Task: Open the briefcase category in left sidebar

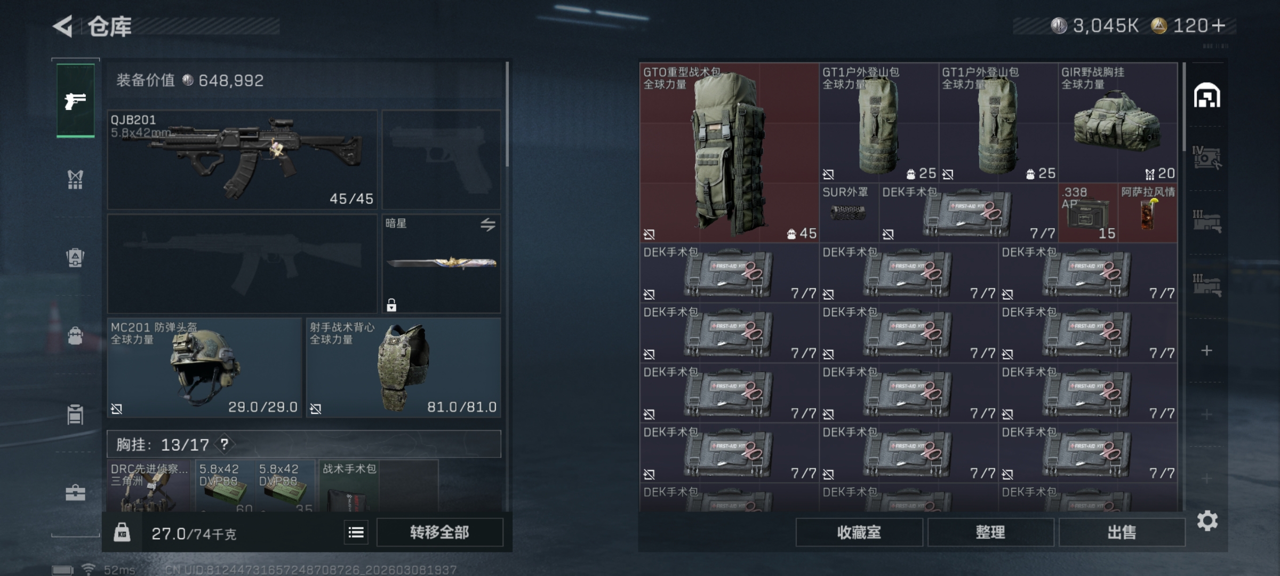Action: pyautogui.click(x=75, y=493)
